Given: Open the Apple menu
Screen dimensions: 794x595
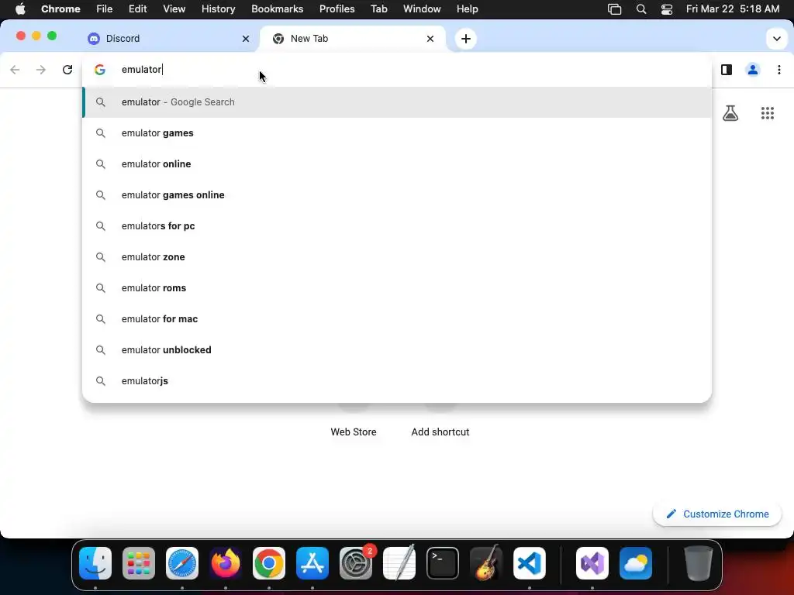Looking at the screenshot, I should point(20,9).
